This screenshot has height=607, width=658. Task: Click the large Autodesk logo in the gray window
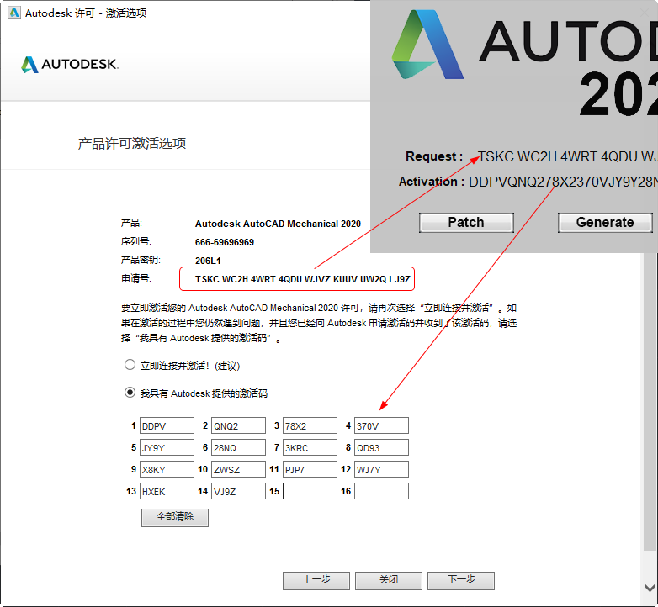427,45
